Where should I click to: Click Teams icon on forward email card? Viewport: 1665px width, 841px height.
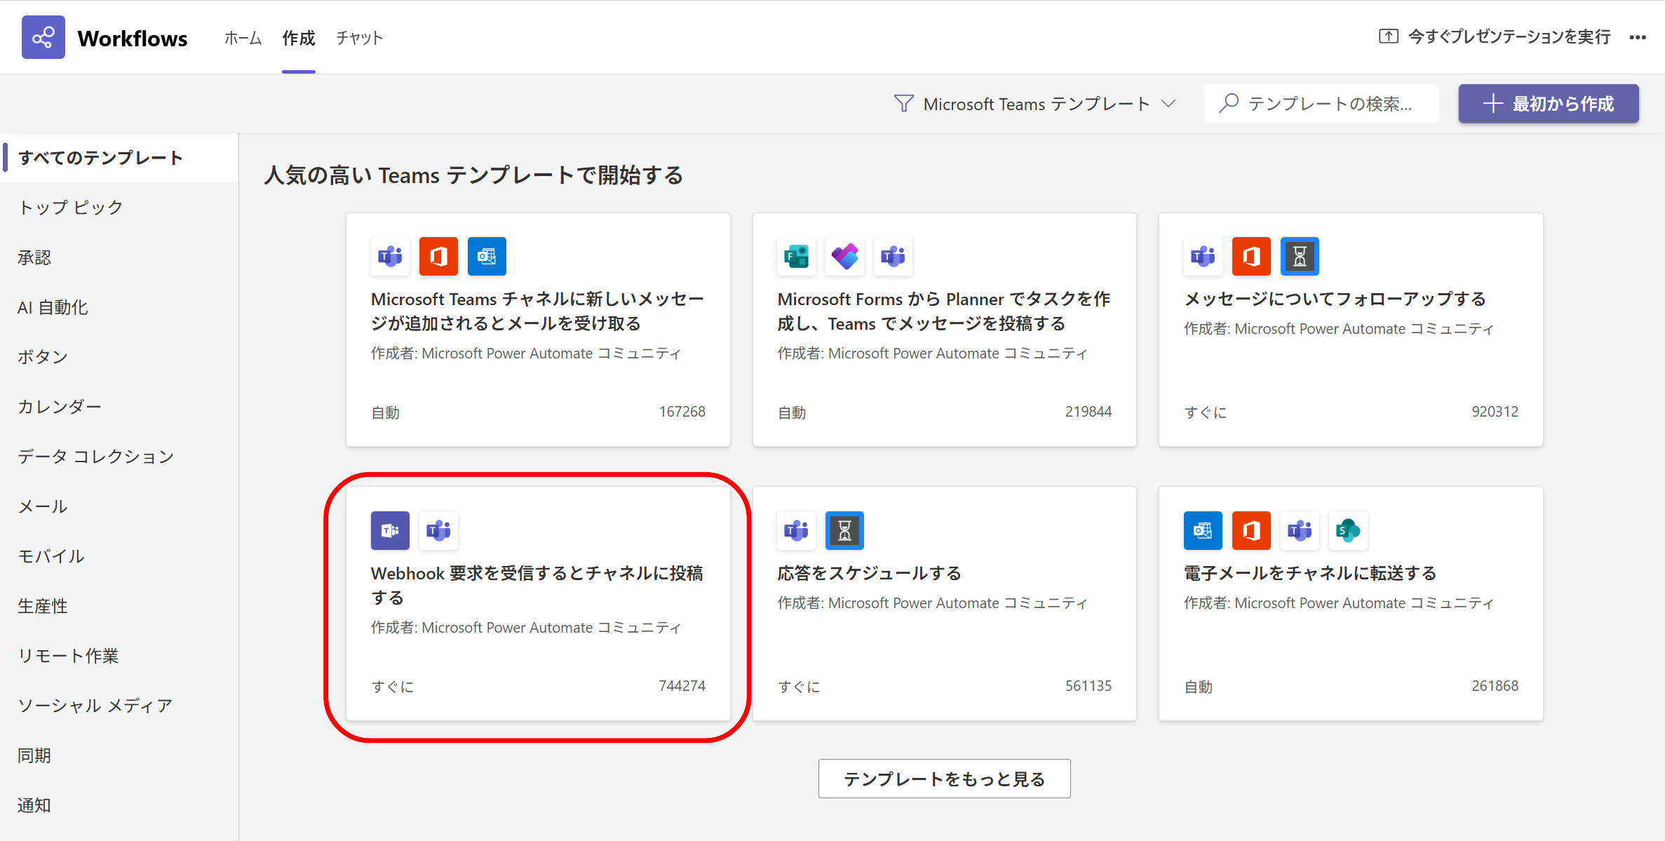pos(1300,530)
